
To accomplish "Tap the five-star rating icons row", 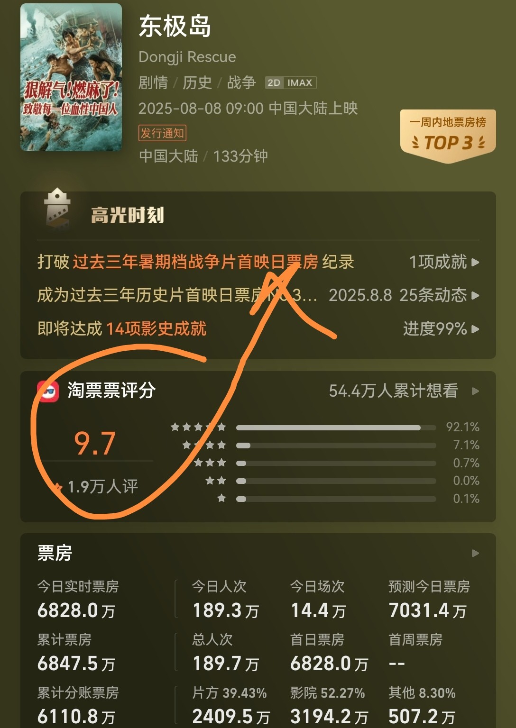I will point(199,427).
